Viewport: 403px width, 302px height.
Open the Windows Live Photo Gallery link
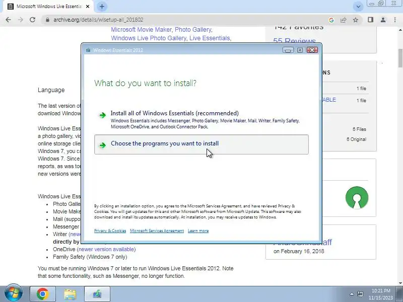click(x=149, y=38)
